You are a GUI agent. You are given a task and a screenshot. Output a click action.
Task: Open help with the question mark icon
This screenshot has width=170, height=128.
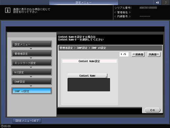(166, 2)
